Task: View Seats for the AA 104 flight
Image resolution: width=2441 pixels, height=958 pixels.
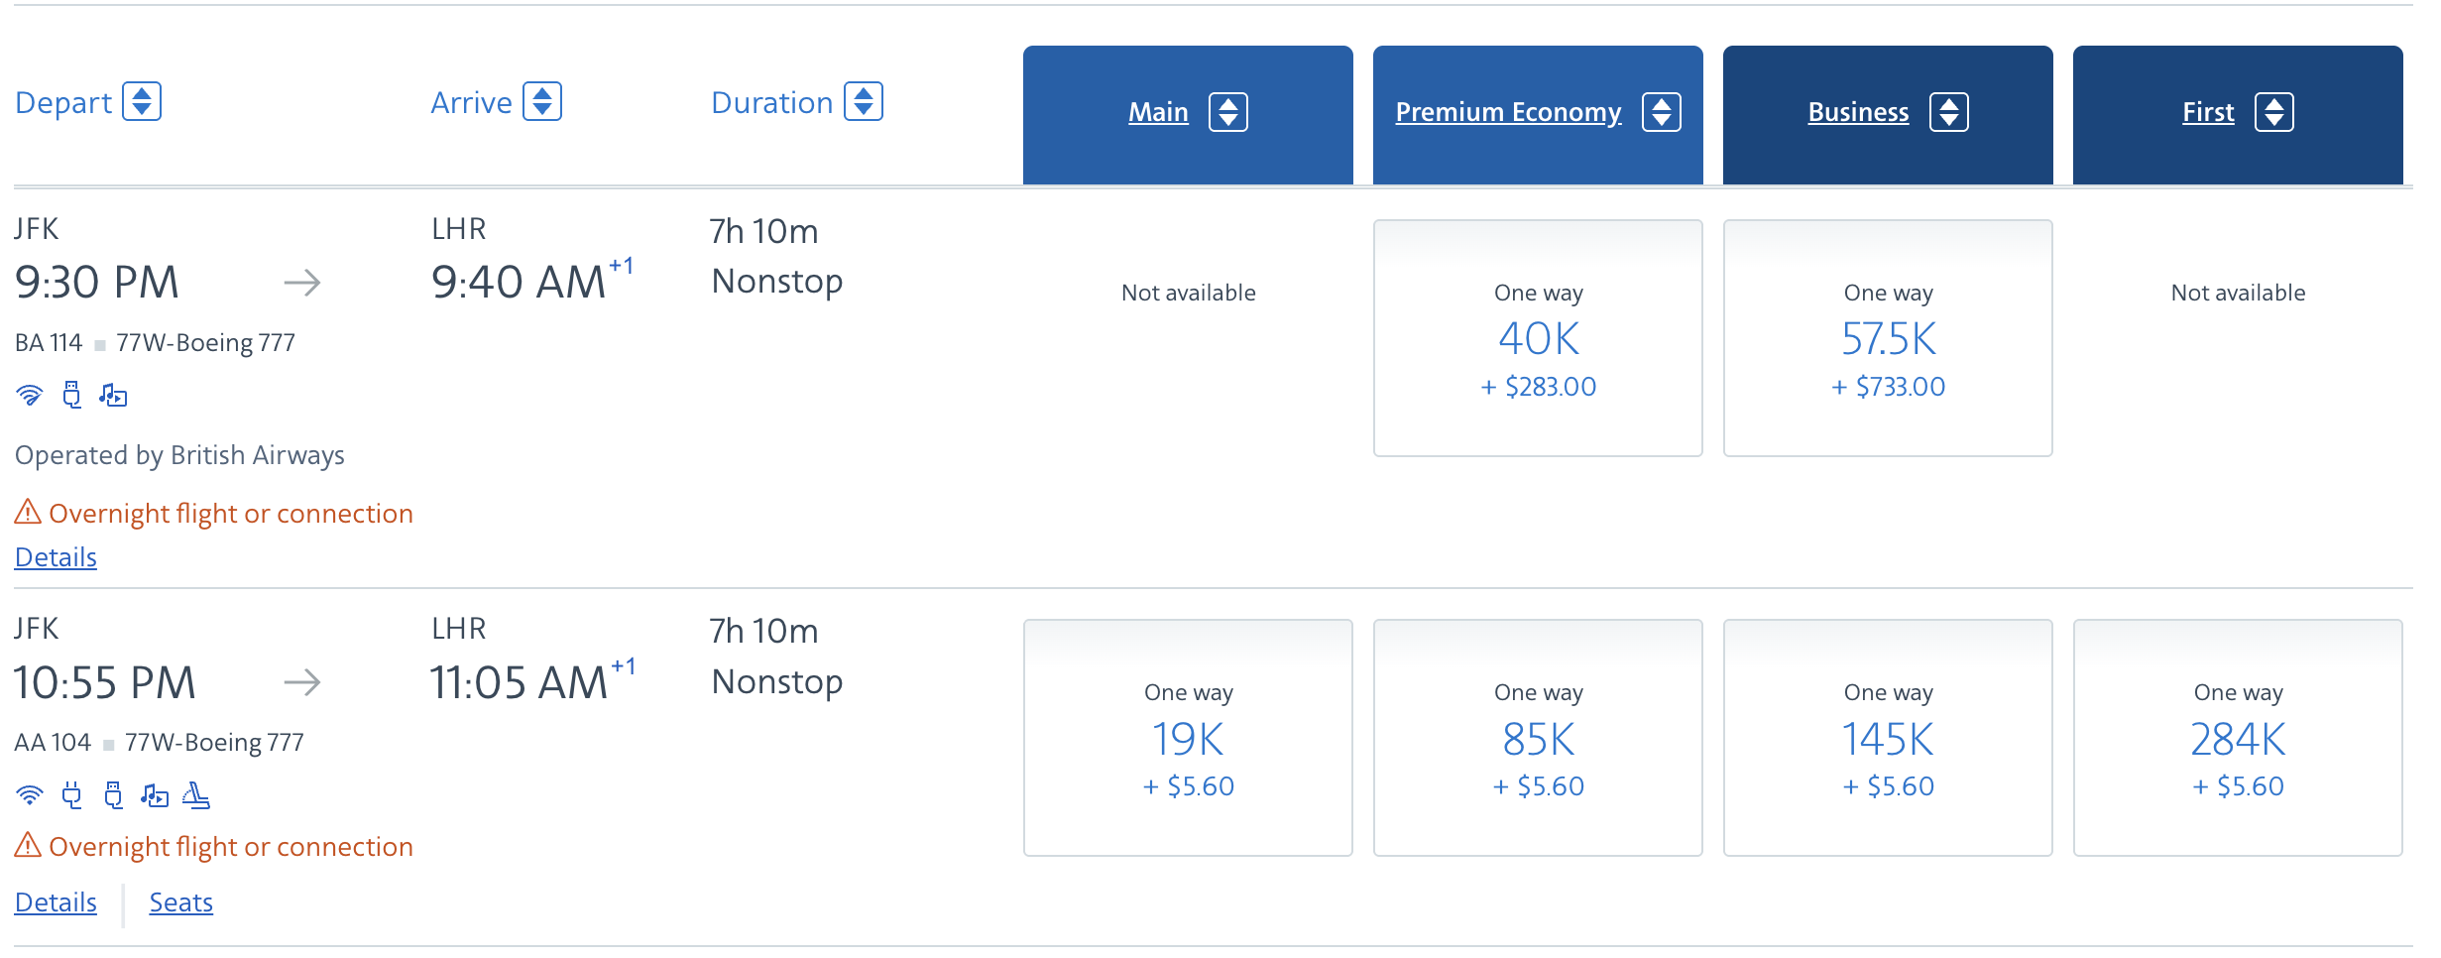Action: tap(180, 902)
